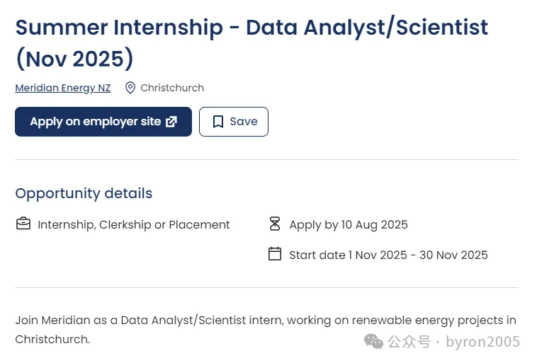Screen dimensions: 537x363
Task: Click the hourglass deadline icon
Action: pyautogui.click(x=275, y=224)
